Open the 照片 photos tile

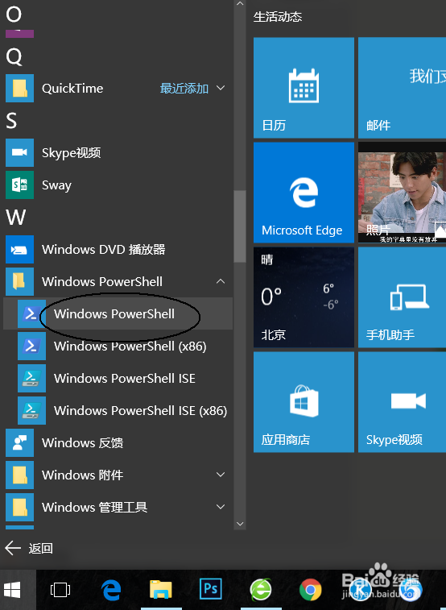click(402, 193)
